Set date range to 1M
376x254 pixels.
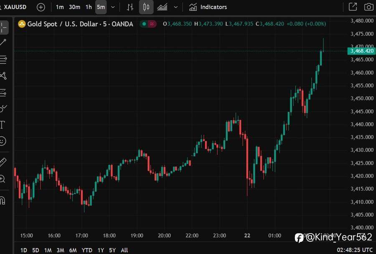click(x=48, y=250)
